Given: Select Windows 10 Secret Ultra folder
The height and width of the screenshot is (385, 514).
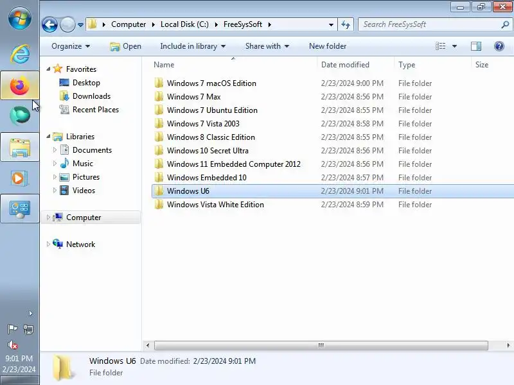Looking at the screenshot, I should click(208, 151).
